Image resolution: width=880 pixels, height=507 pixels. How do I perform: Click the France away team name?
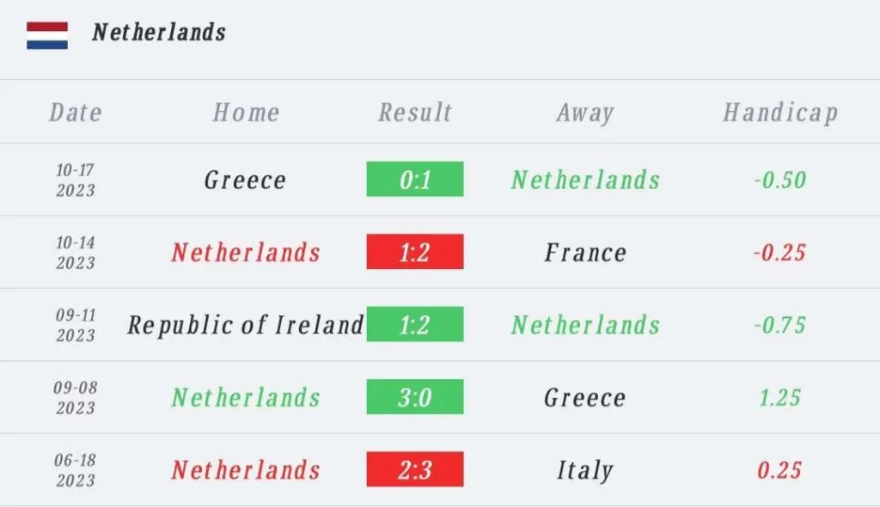point(585,253)
